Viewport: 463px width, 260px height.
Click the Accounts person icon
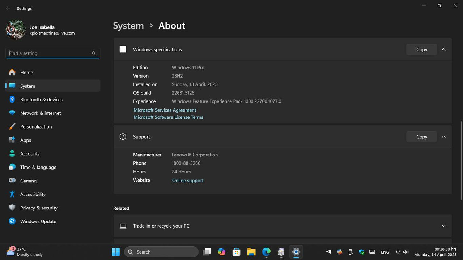pos(12,153)
